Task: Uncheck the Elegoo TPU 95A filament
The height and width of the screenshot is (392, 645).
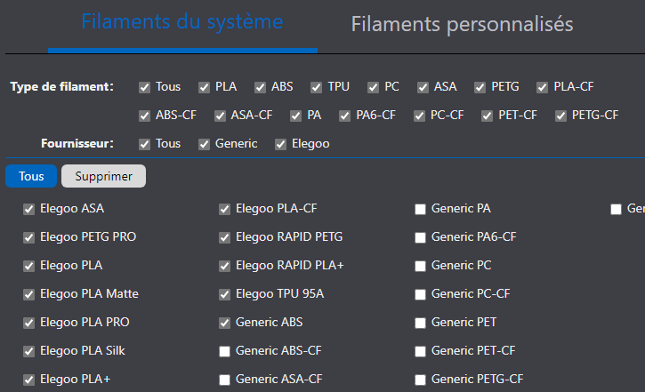Action: pyautogui.click(x=225, y=294)
